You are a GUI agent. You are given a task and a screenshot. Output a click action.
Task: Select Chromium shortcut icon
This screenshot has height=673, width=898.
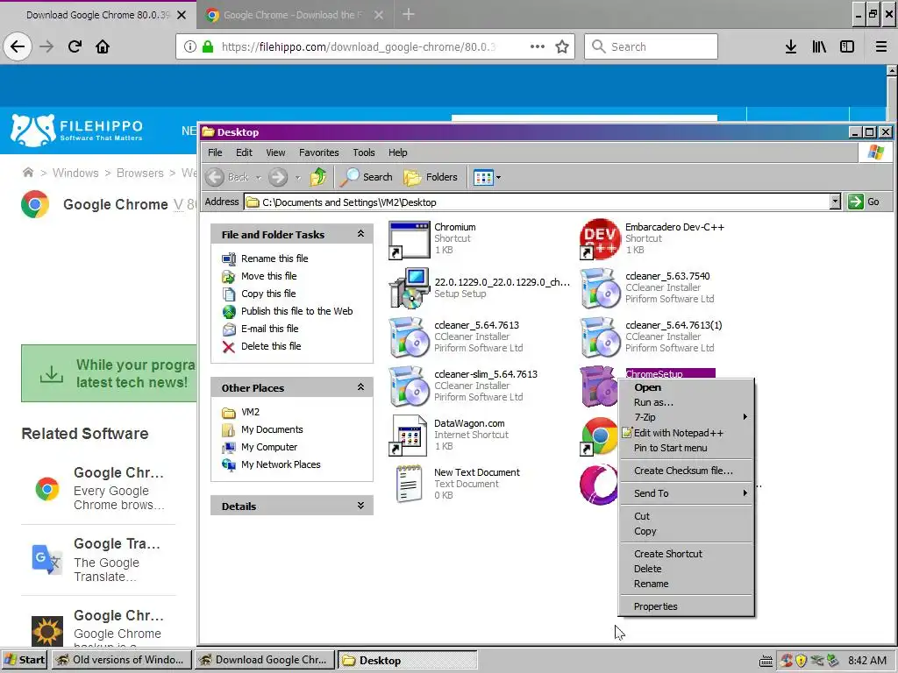tap(409, 239)
